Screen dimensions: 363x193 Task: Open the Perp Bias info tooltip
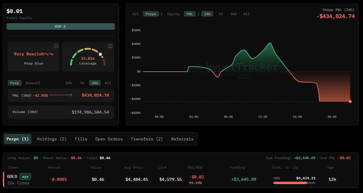56,46
